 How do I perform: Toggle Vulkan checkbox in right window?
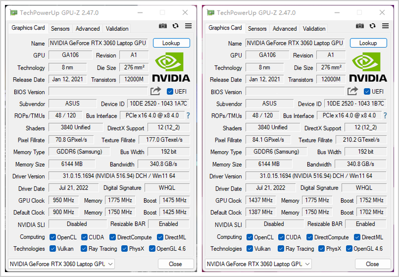pyautogui.click(x=250, y=249)
